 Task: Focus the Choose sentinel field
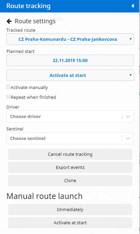(70, 138)
